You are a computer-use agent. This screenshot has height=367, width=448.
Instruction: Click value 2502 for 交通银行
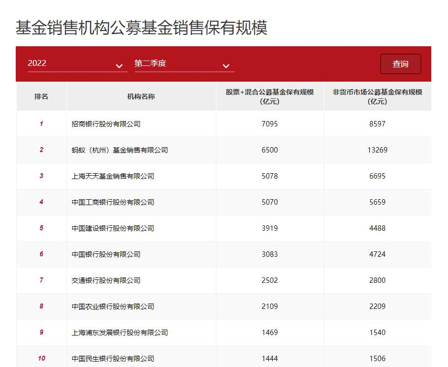[x=269, y=280]
